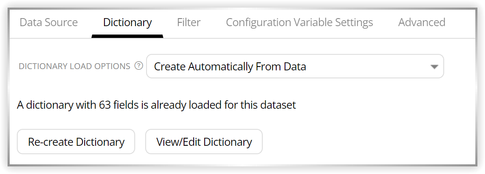Image resolution: width=485 pixels, height=174 pixels.
Task: Open the Advanced tab
Action: click(421, 22)
